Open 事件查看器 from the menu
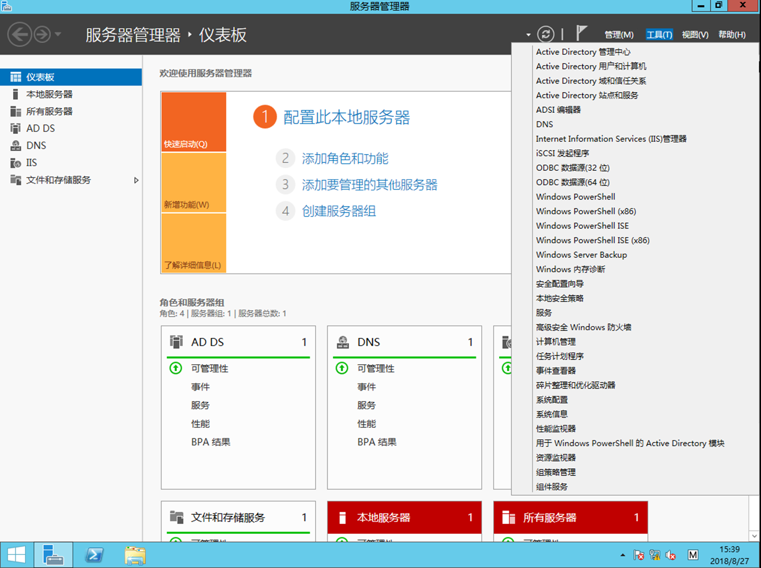The height and width of the screenshot is (568, 761). tap(556, 370)
